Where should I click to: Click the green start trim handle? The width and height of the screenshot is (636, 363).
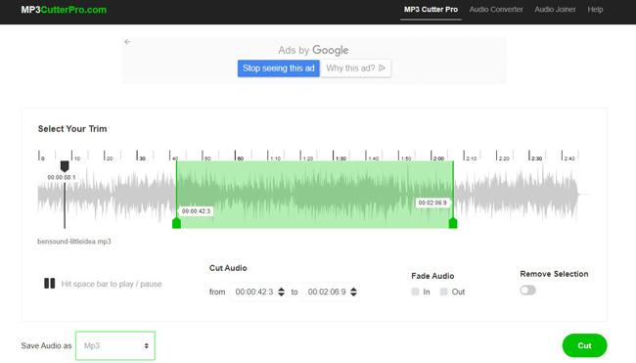(x=176, y=223)
